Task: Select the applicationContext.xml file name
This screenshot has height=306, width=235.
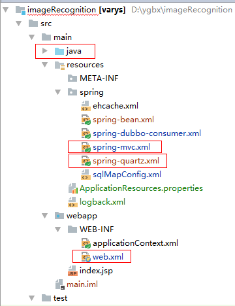Action: pos(136,243)
